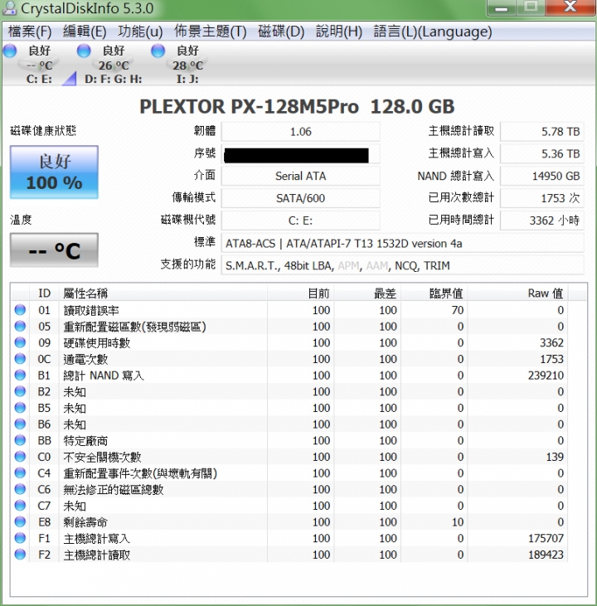Screen dimensions: 597x606
Task: Open the 說明(H) menu
Action: (339, 32)
